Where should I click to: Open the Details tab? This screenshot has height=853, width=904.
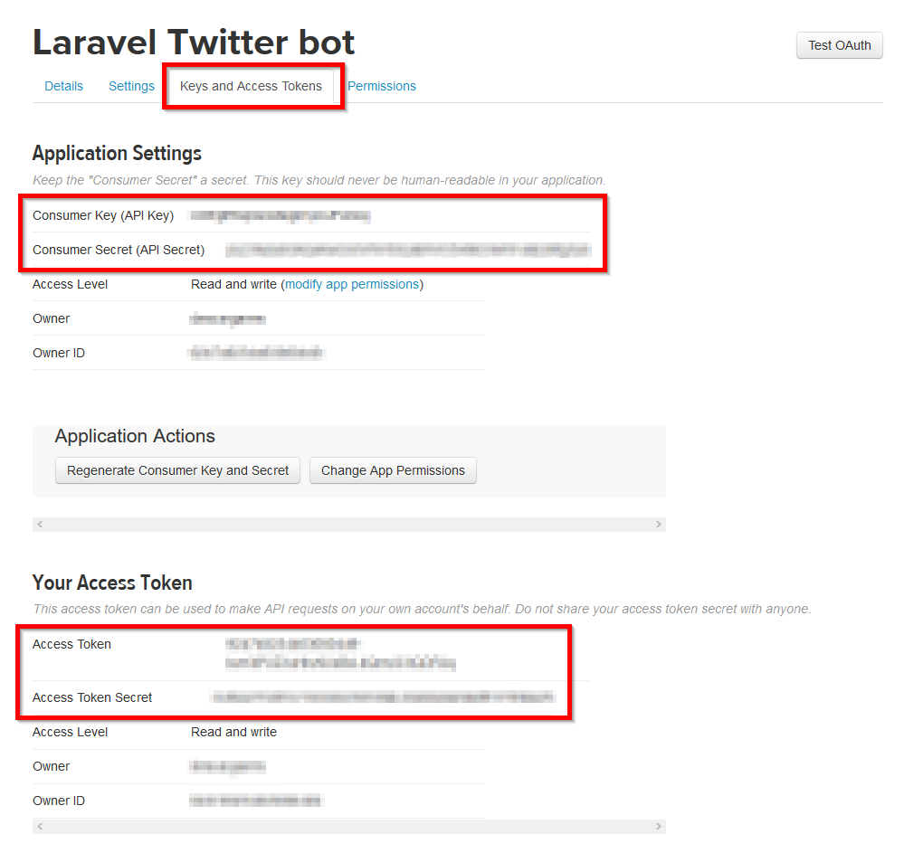pos(63,86)
